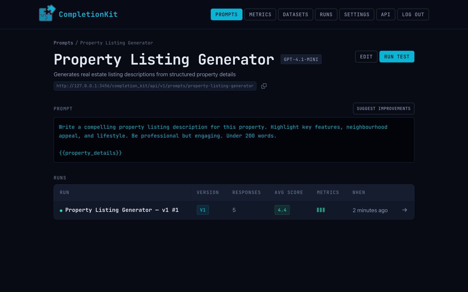The image size is (468, 292).
Task: Navigate to the API page
Action: [385, 15]
